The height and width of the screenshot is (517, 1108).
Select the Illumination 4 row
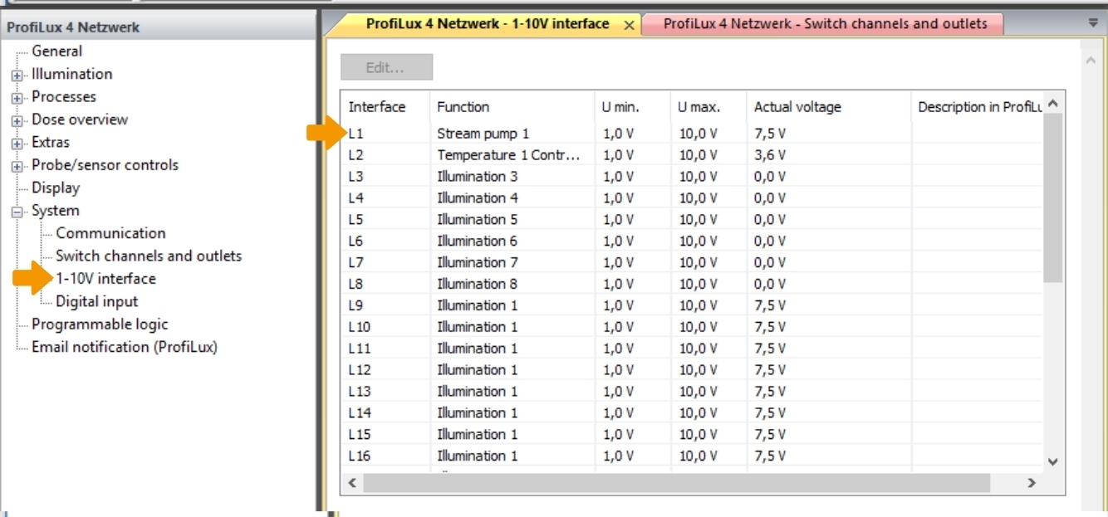(x=692, y=198)
